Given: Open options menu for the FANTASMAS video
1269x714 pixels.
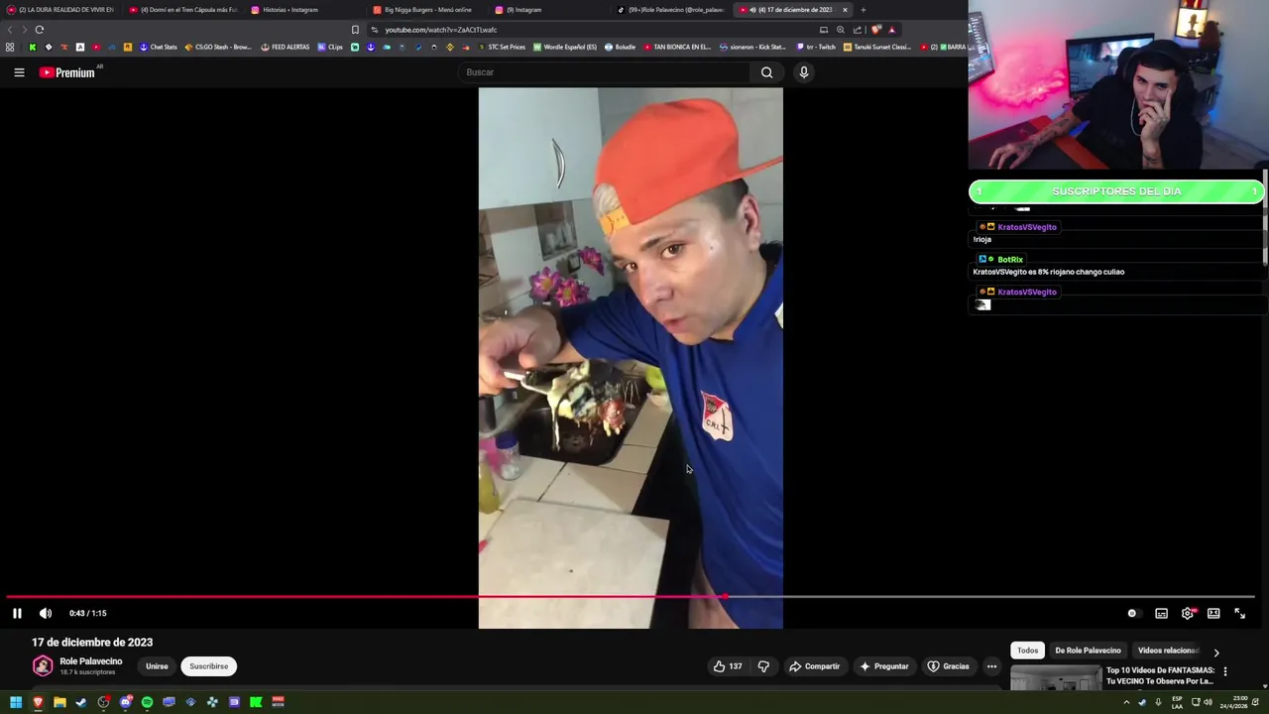Looking at the screenshot, I should click(x=1225, y=671).
